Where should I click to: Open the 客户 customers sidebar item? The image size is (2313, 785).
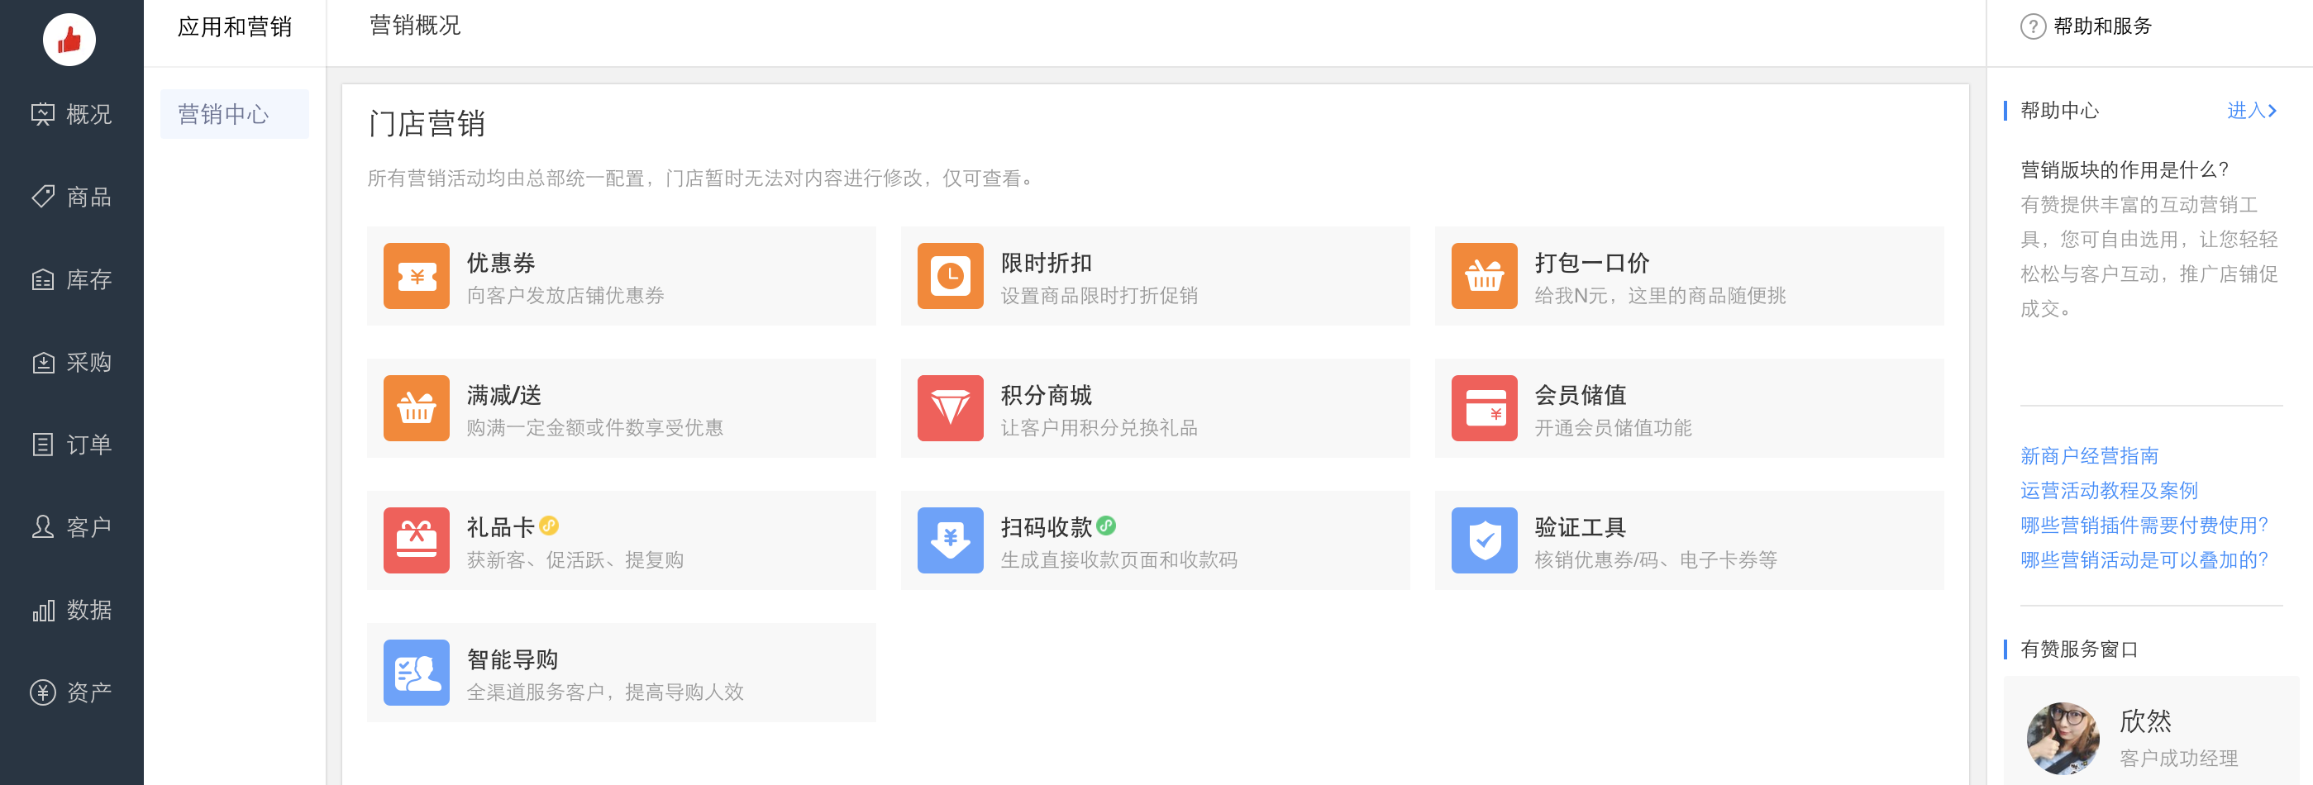tap(72, 526)
